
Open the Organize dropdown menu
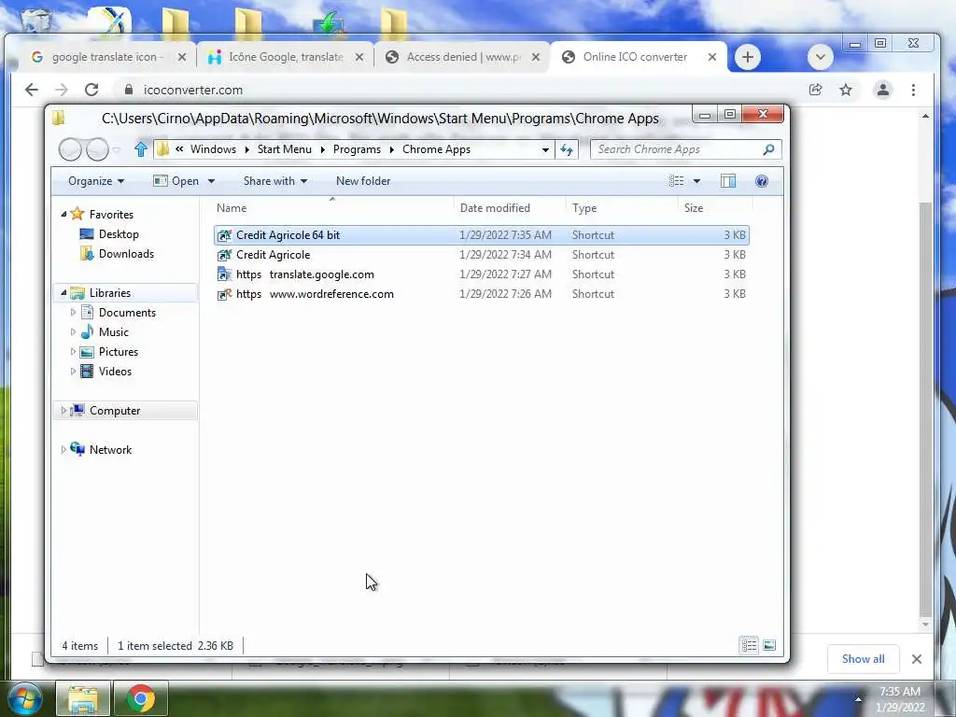(x=96, y=181)
